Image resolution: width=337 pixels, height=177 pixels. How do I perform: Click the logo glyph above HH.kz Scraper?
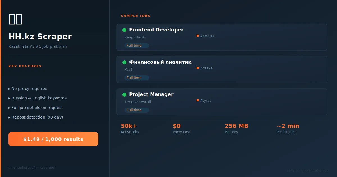[x=15, y=19]
